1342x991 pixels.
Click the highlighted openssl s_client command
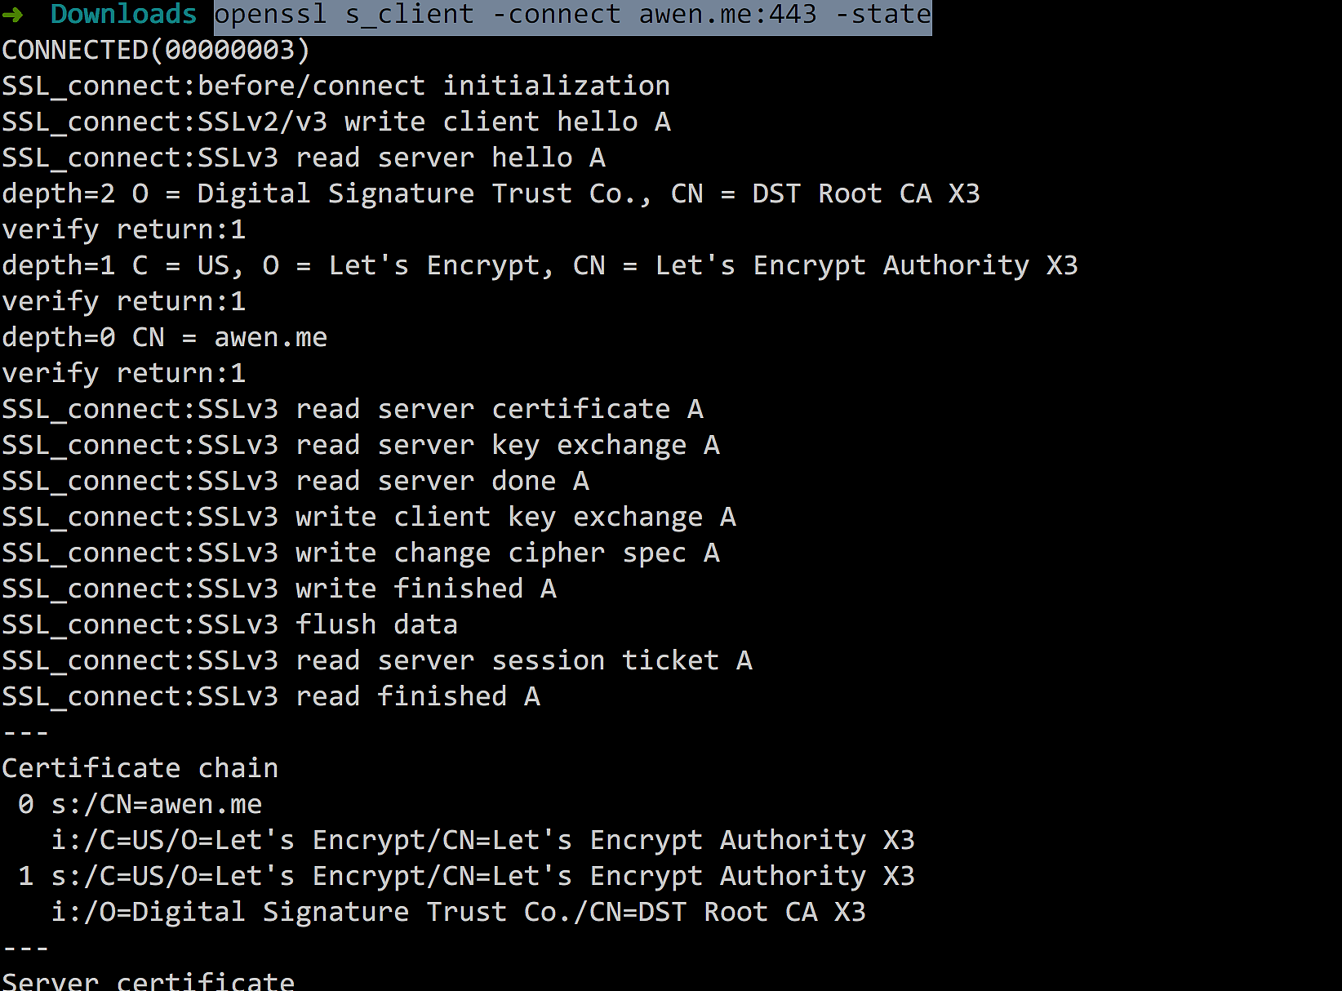click(572, 14)
